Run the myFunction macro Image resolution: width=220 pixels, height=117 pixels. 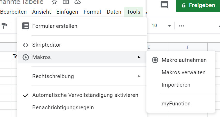176,104
